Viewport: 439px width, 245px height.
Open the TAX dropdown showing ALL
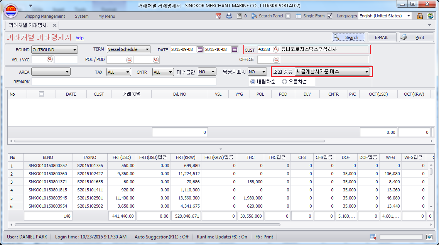(119, 72)
